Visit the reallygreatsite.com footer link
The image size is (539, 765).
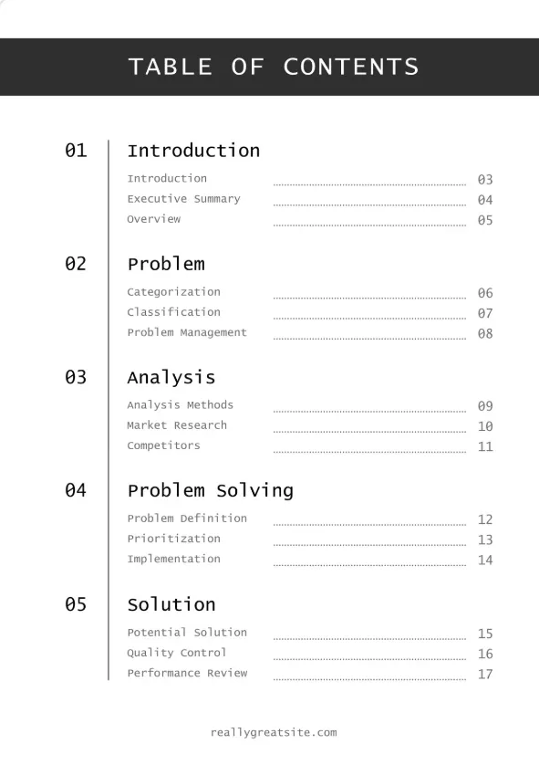(274, 733)
